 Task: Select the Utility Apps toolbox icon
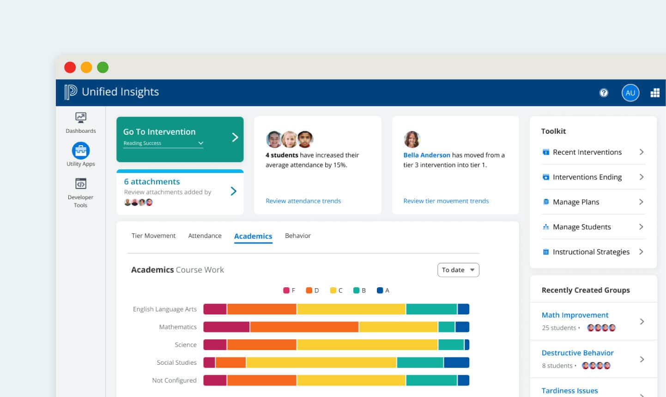[81, 150]
